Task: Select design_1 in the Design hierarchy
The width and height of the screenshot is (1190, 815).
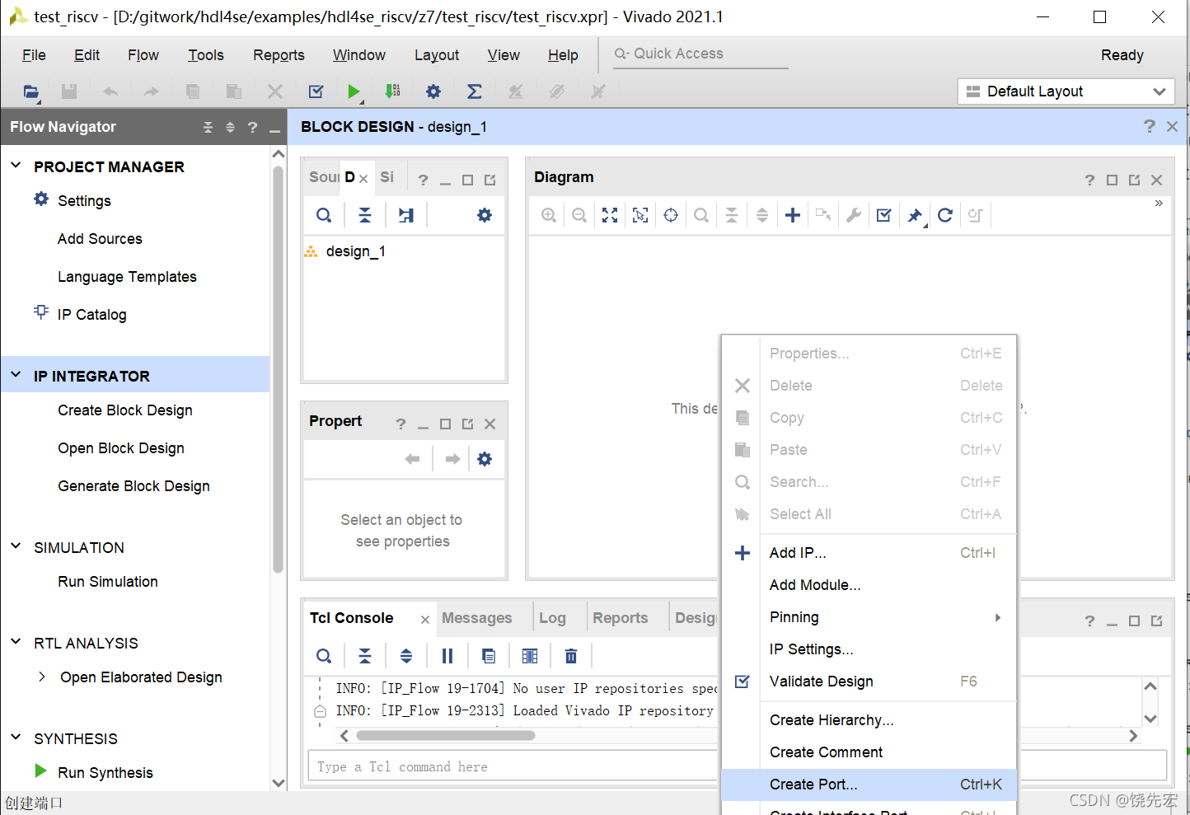Action: click(356, 251)
